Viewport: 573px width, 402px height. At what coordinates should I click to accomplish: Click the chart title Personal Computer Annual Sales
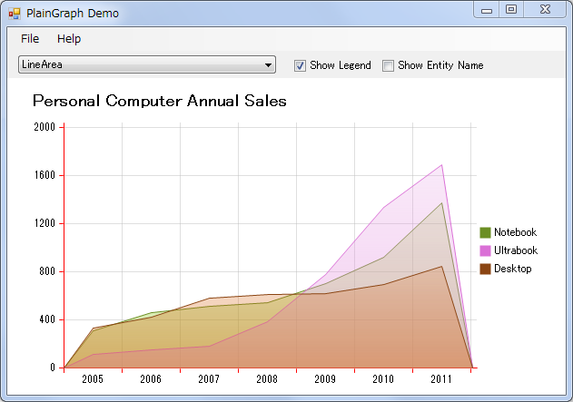click(x=160, y=101)
